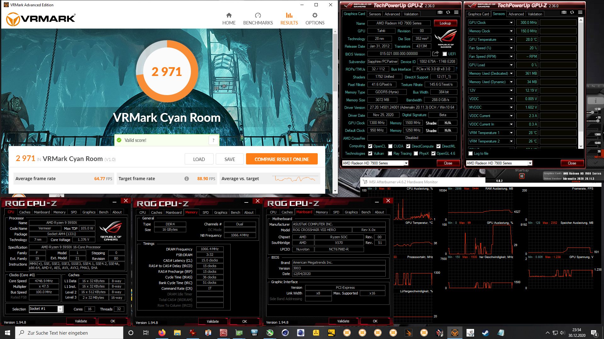Launch Firefox from taskbar

click(x=162, y=333)
